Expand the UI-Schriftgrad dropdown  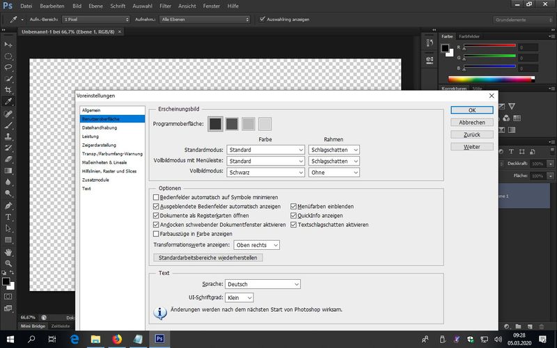click(x=239, y=297)
